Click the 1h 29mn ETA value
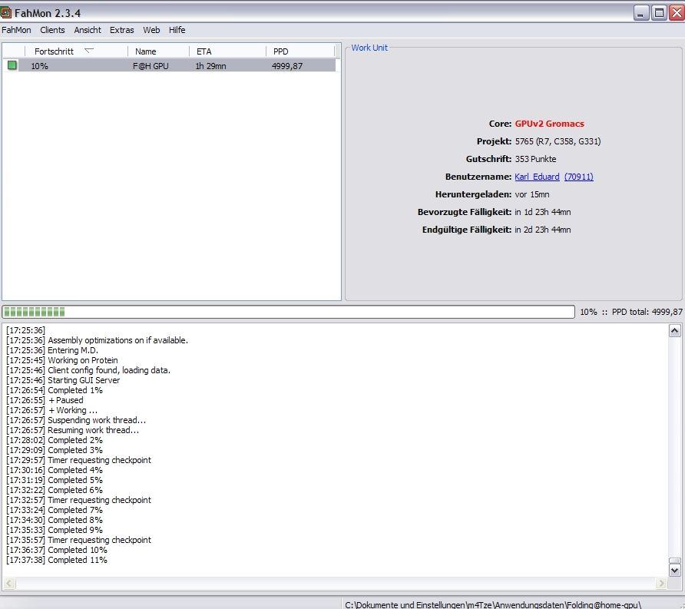 coord(210,66)
